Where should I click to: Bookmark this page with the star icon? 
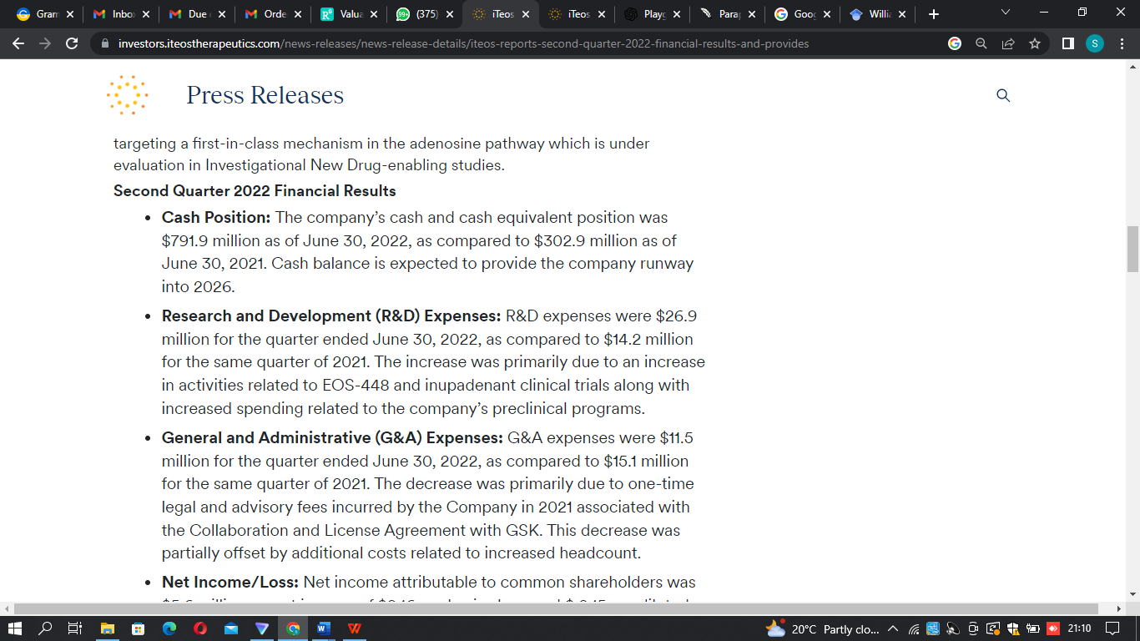point(1035,43)
